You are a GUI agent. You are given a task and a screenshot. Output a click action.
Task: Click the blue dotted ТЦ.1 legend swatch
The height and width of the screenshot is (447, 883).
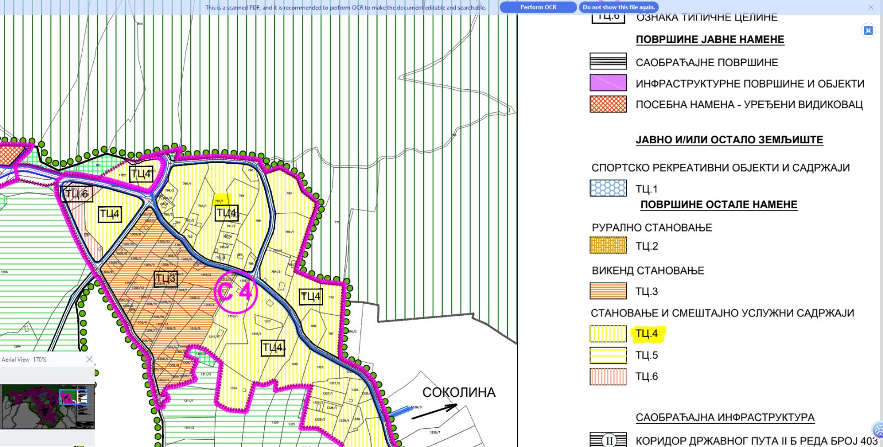608,189
